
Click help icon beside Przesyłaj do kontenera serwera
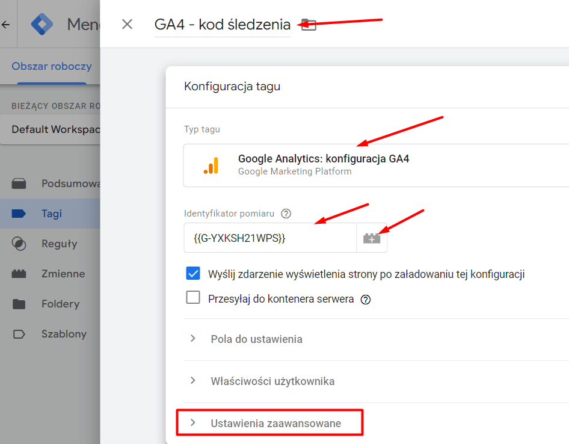[x=366, y=300]
